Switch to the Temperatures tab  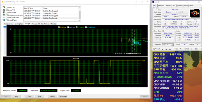click(x=9, y=24)
